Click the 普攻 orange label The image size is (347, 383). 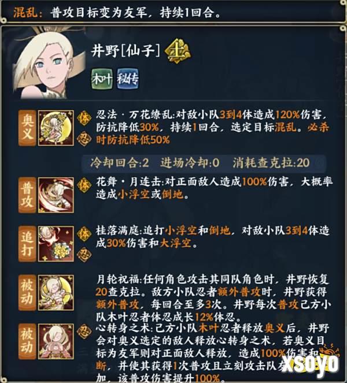[27, 195]
